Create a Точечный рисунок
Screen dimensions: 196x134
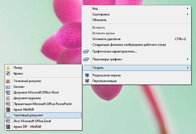pos(43,81)
